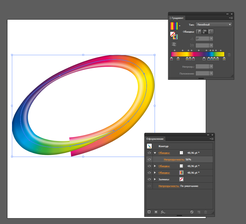Click the Заливка none swatch with red slash
The width and height of the screenshot is (246, 224).
point(181,179)
